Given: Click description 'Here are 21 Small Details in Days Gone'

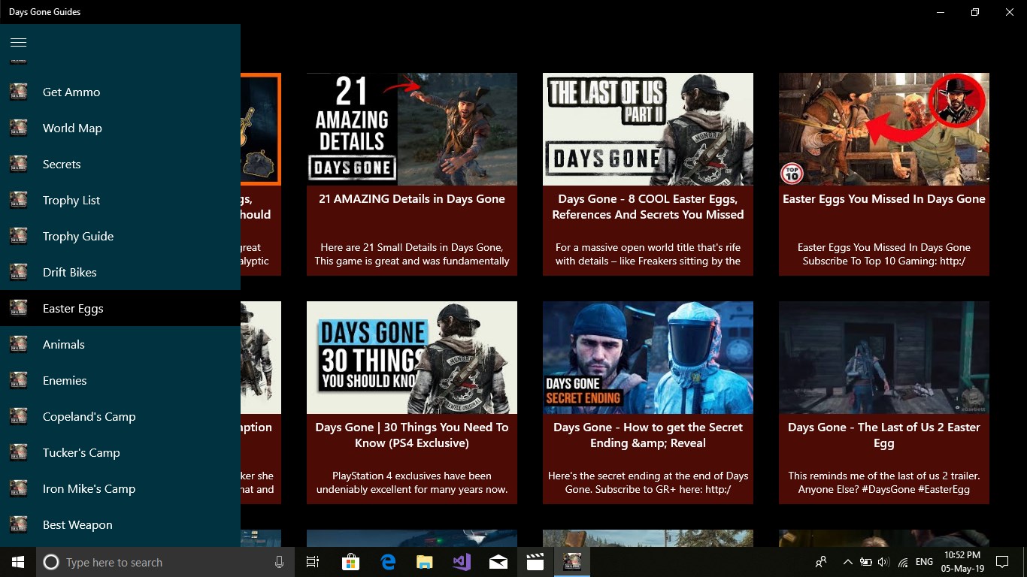Looking at the screenshot, I should pos(412,254).
